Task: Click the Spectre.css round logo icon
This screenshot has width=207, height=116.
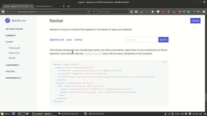Action: 7,21
